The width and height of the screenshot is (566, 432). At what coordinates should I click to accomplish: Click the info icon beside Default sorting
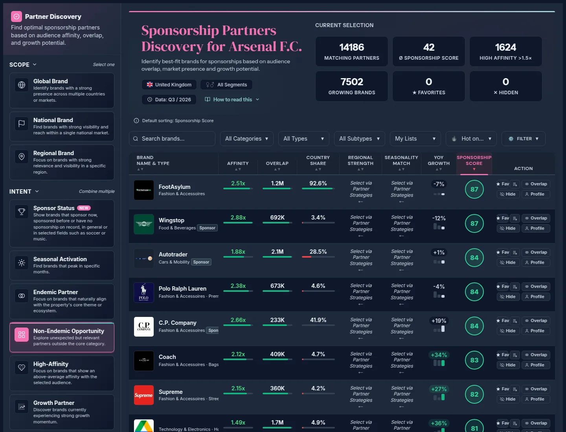click(136, 121)
